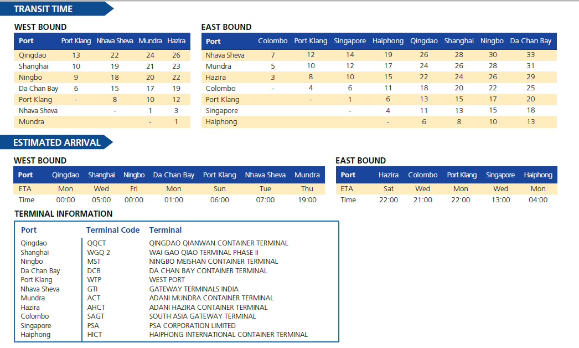Click SOUTH ASIA GATEWAY TERMINAL entry
579x348 pixels.
pyautogui.click(x=203, y=316)
